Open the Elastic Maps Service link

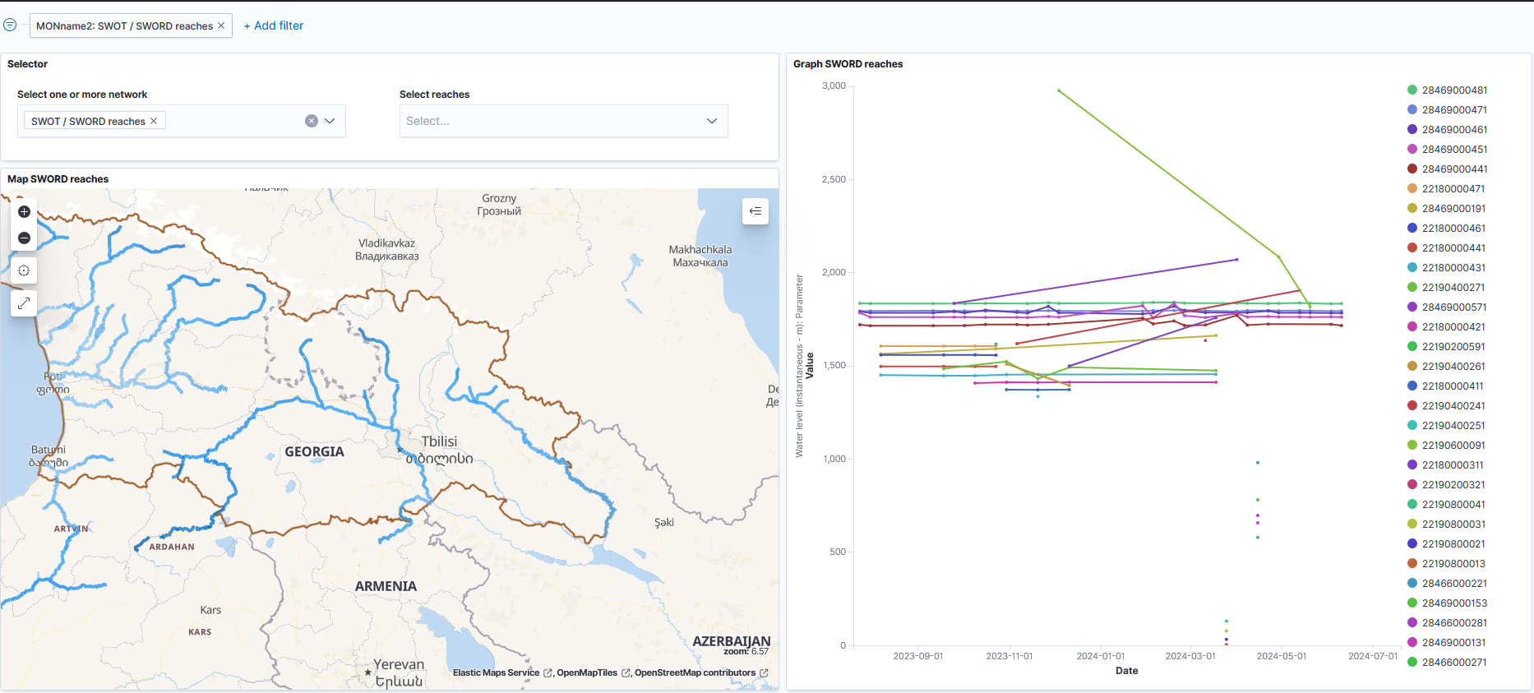496,672
